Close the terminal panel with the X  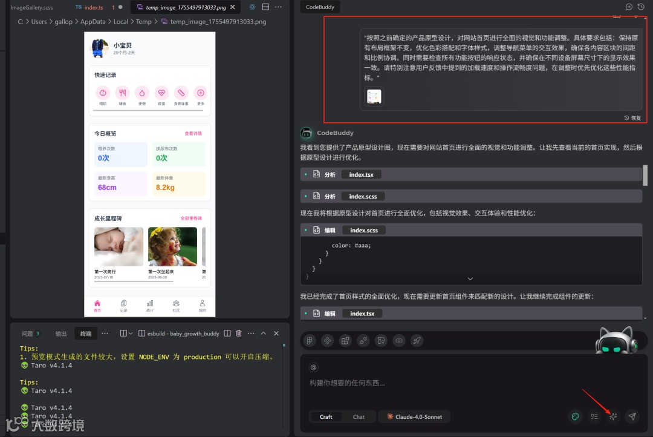click(276, 333)
